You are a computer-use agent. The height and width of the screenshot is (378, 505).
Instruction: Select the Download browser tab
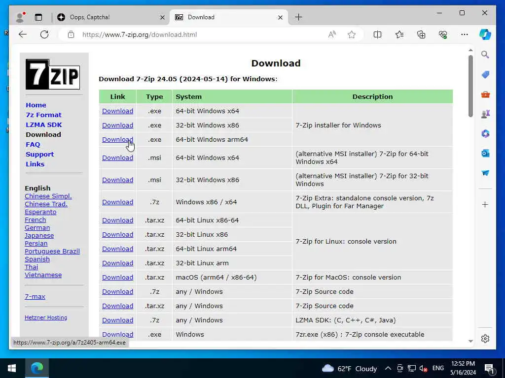(229, 17)
